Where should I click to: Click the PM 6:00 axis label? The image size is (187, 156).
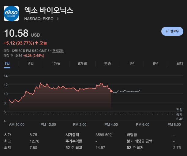143,125
